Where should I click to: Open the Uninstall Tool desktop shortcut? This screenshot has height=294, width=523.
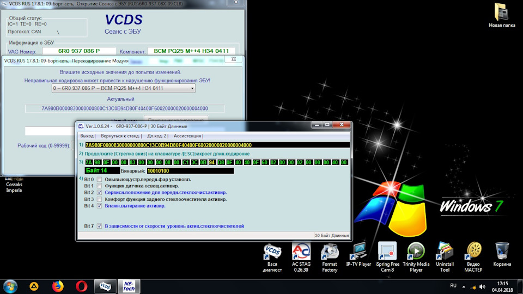tap(445, 258)
